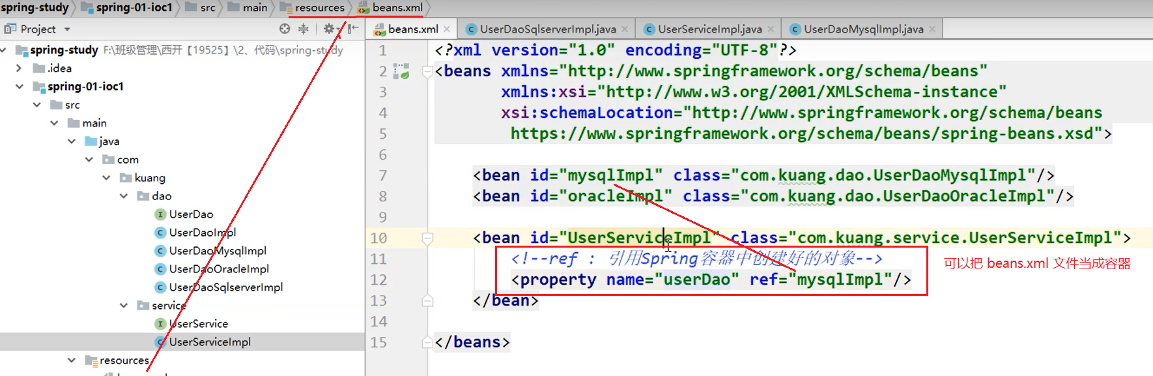Select the kuang package in tree

click(149, 177)
